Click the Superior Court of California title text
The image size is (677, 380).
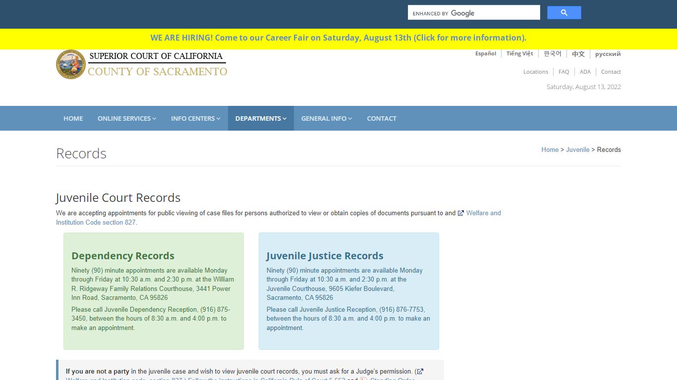pos(156,56)
